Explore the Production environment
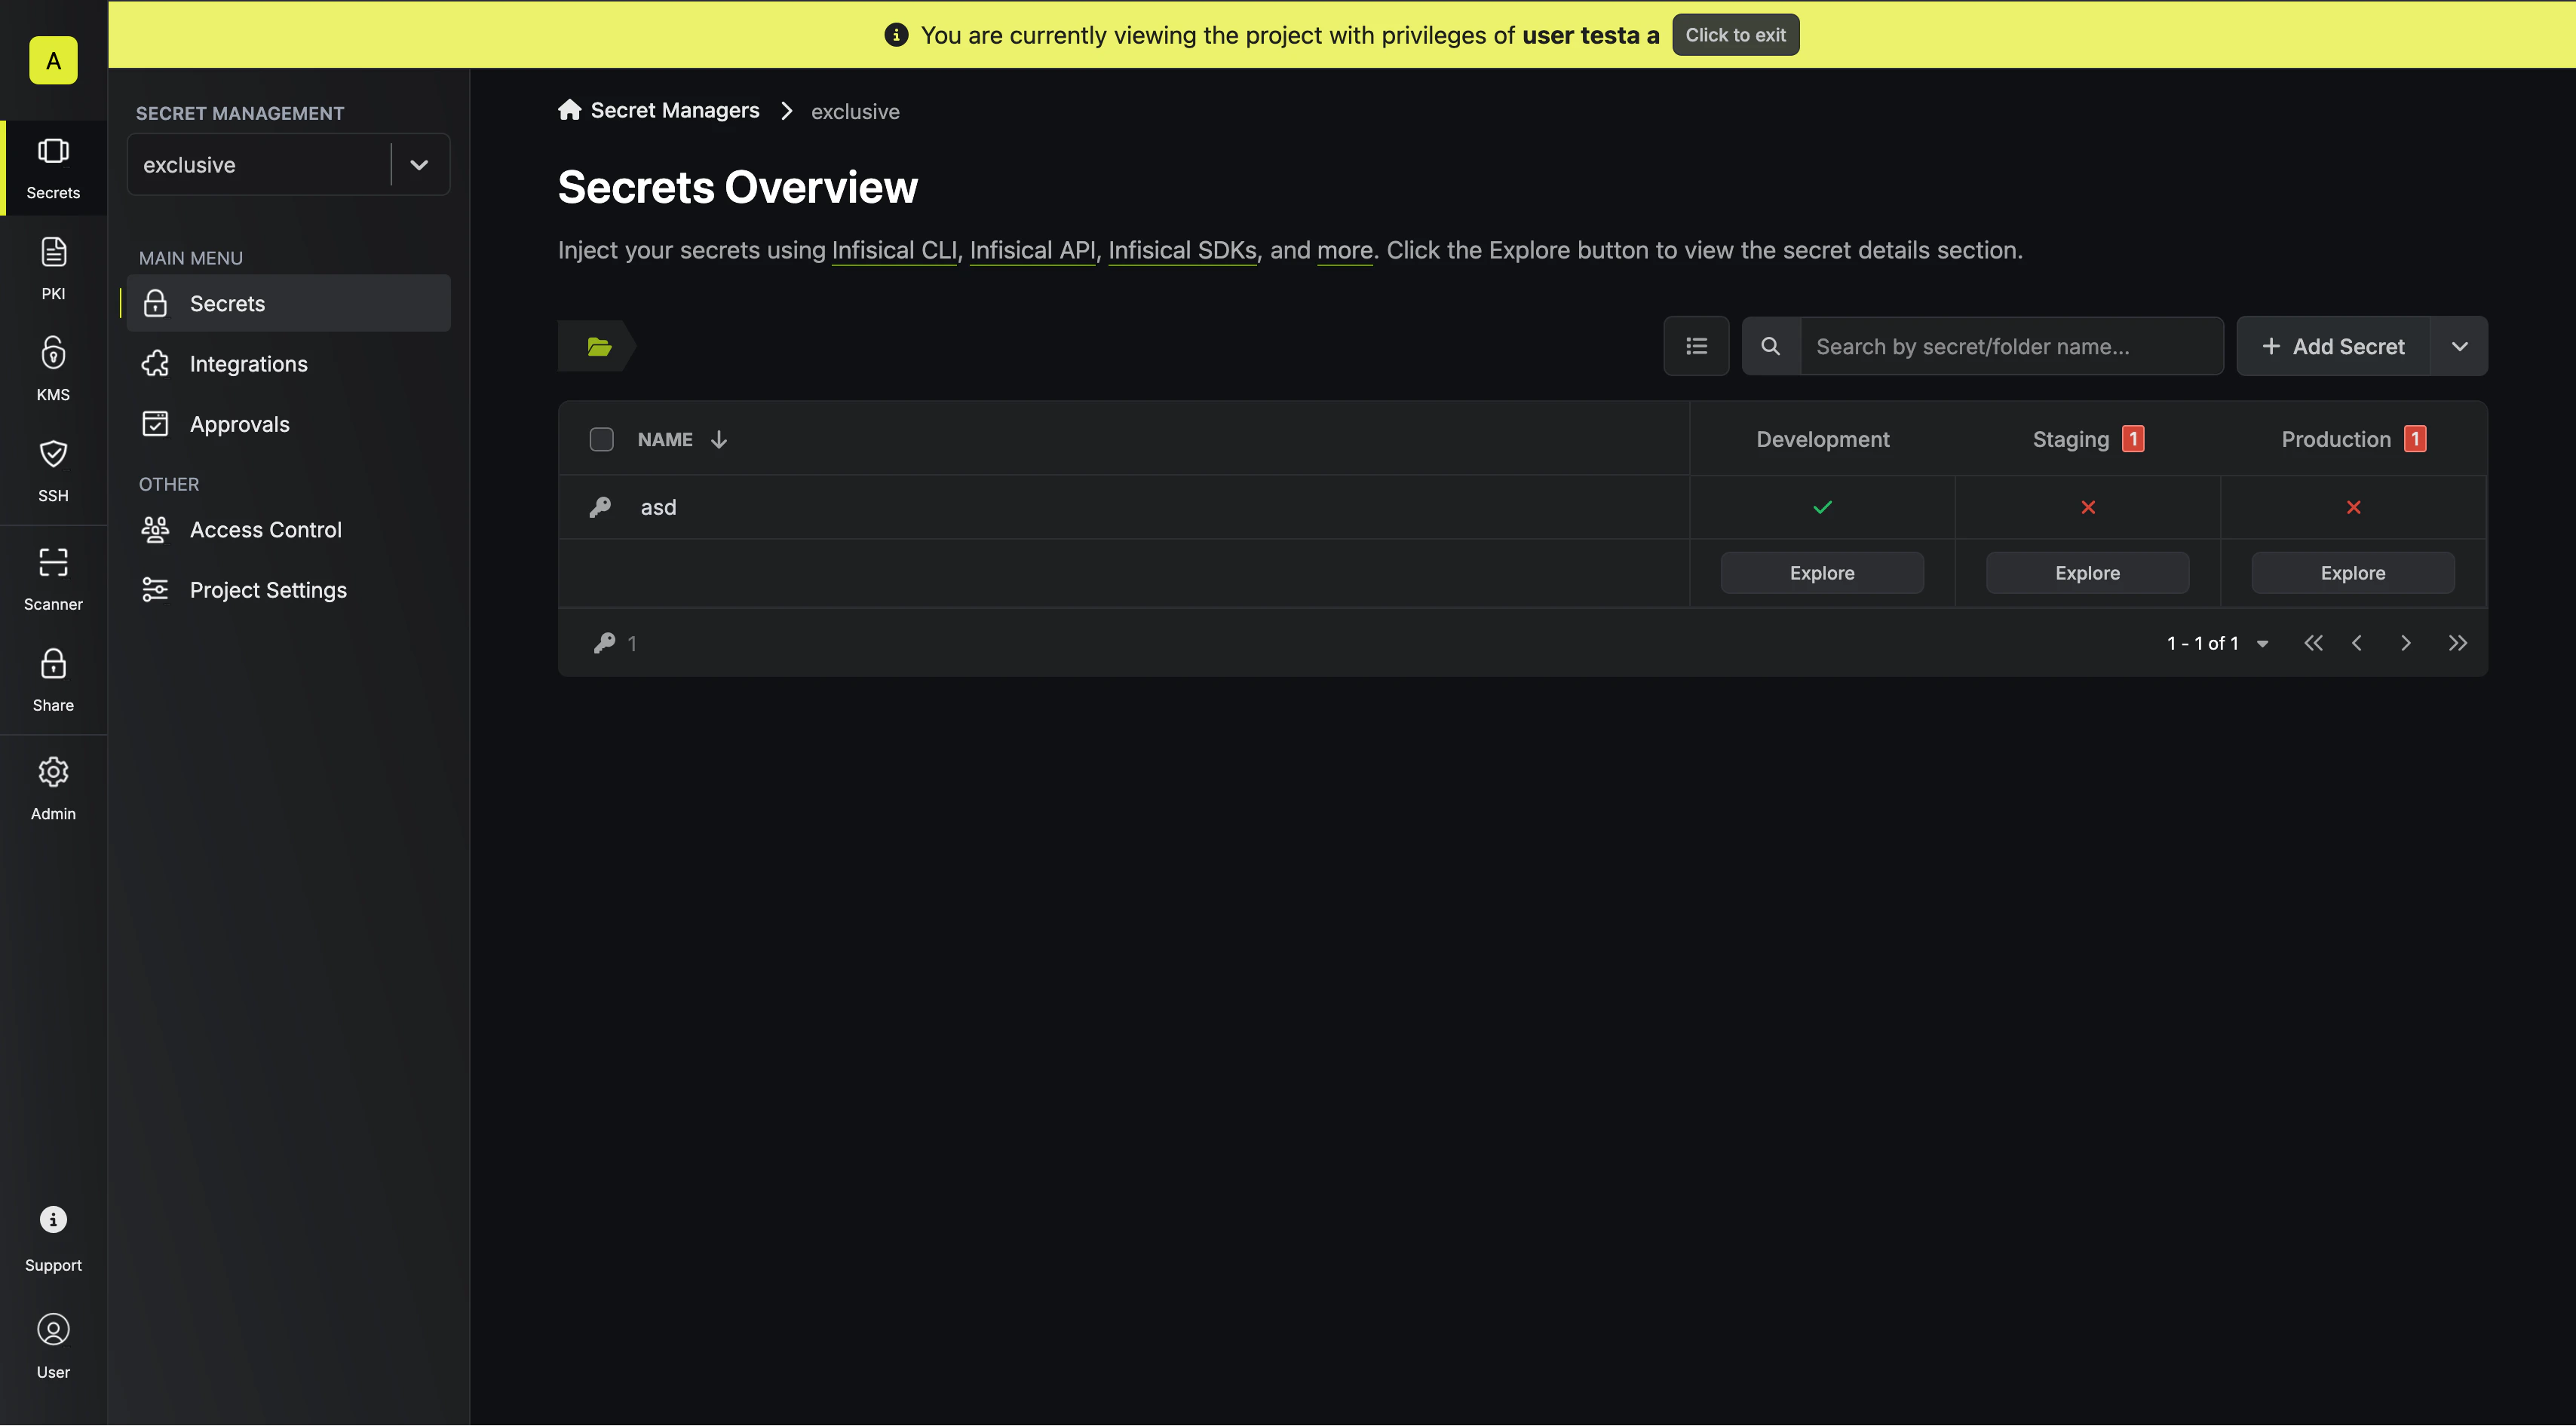The width and height of the screenshot is (2576, 1426). tap(2352, 574)
